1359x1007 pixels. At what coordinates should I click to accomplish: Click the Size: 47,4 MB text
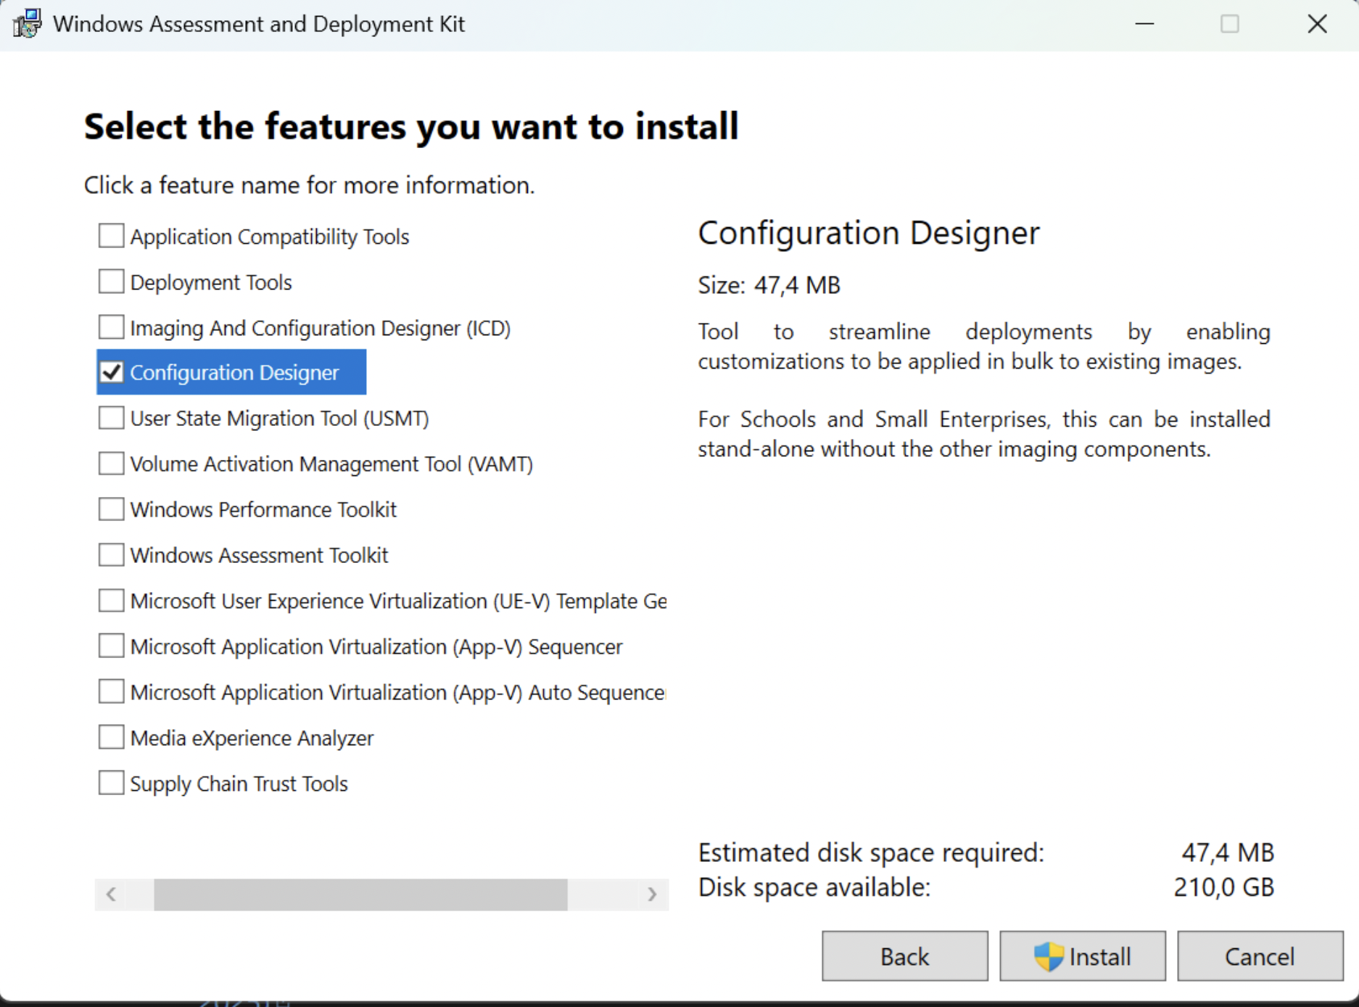tap(769, 285)
